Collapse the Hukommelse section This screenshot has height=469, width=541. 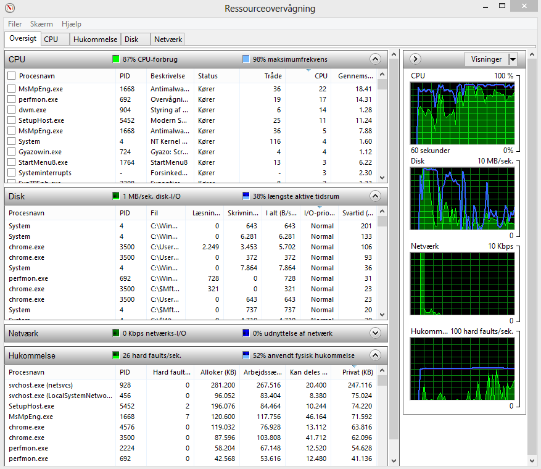376,355
